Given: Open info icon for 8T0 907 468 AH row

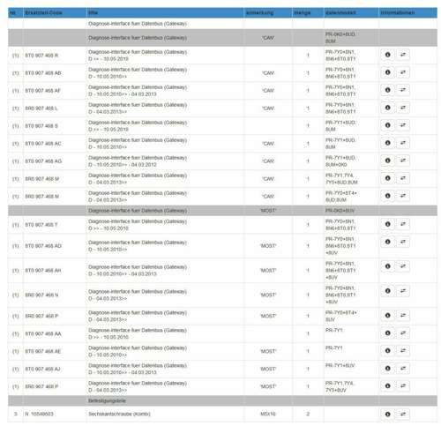Looking at the screenshot, I should tap(387, 266).
